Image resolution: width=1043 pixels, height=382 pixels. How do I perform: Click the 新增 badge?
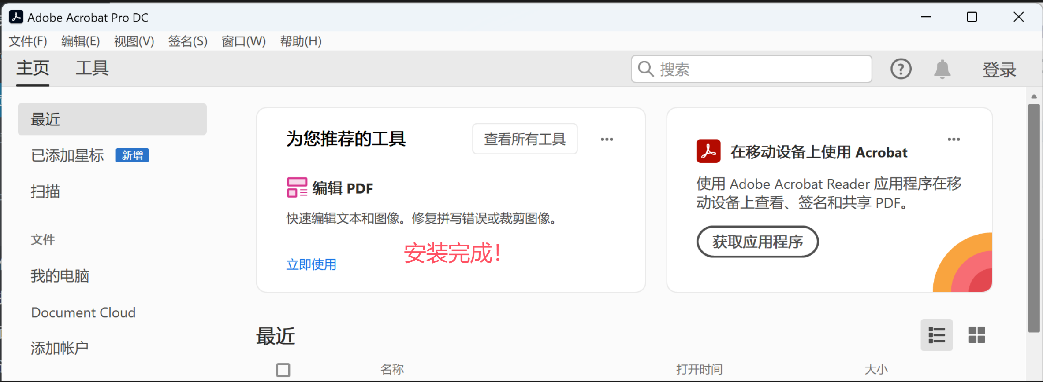132,155
